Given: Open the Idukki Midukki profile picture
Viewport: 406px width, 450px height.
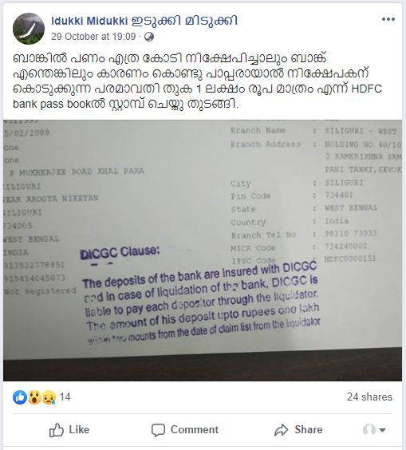Looking at the screenshot, I should (x=29, y=29).
